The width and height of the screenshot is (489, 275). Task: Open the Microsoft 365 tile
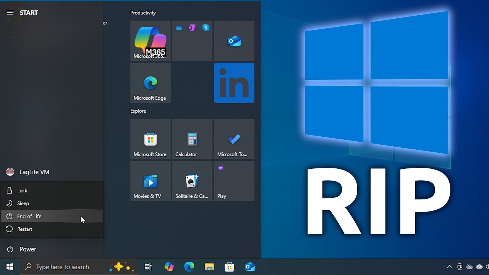click(x=151, y=41)
